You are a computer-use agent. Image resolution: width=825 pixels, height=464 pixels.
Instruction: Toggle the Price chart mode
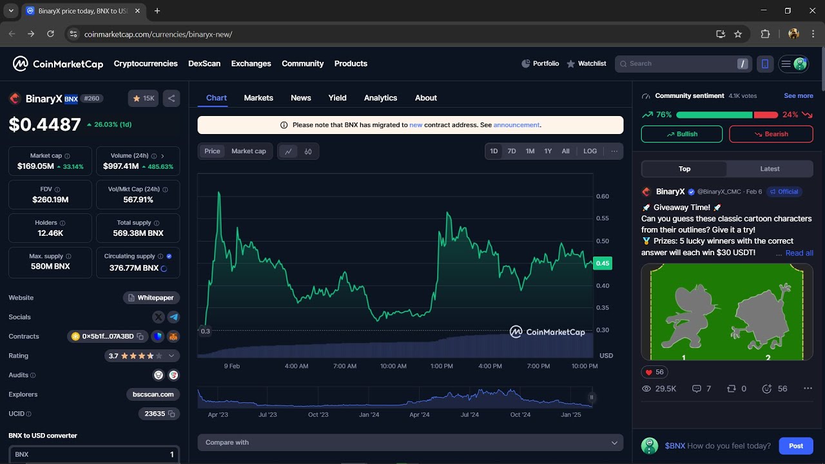(x=212, y=151)
